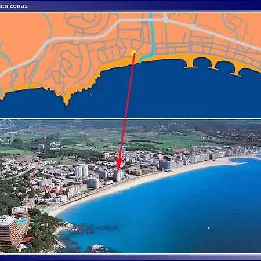
Task: Click the hotel's turquoise swimming pool
Action: [x=21, y=221]
